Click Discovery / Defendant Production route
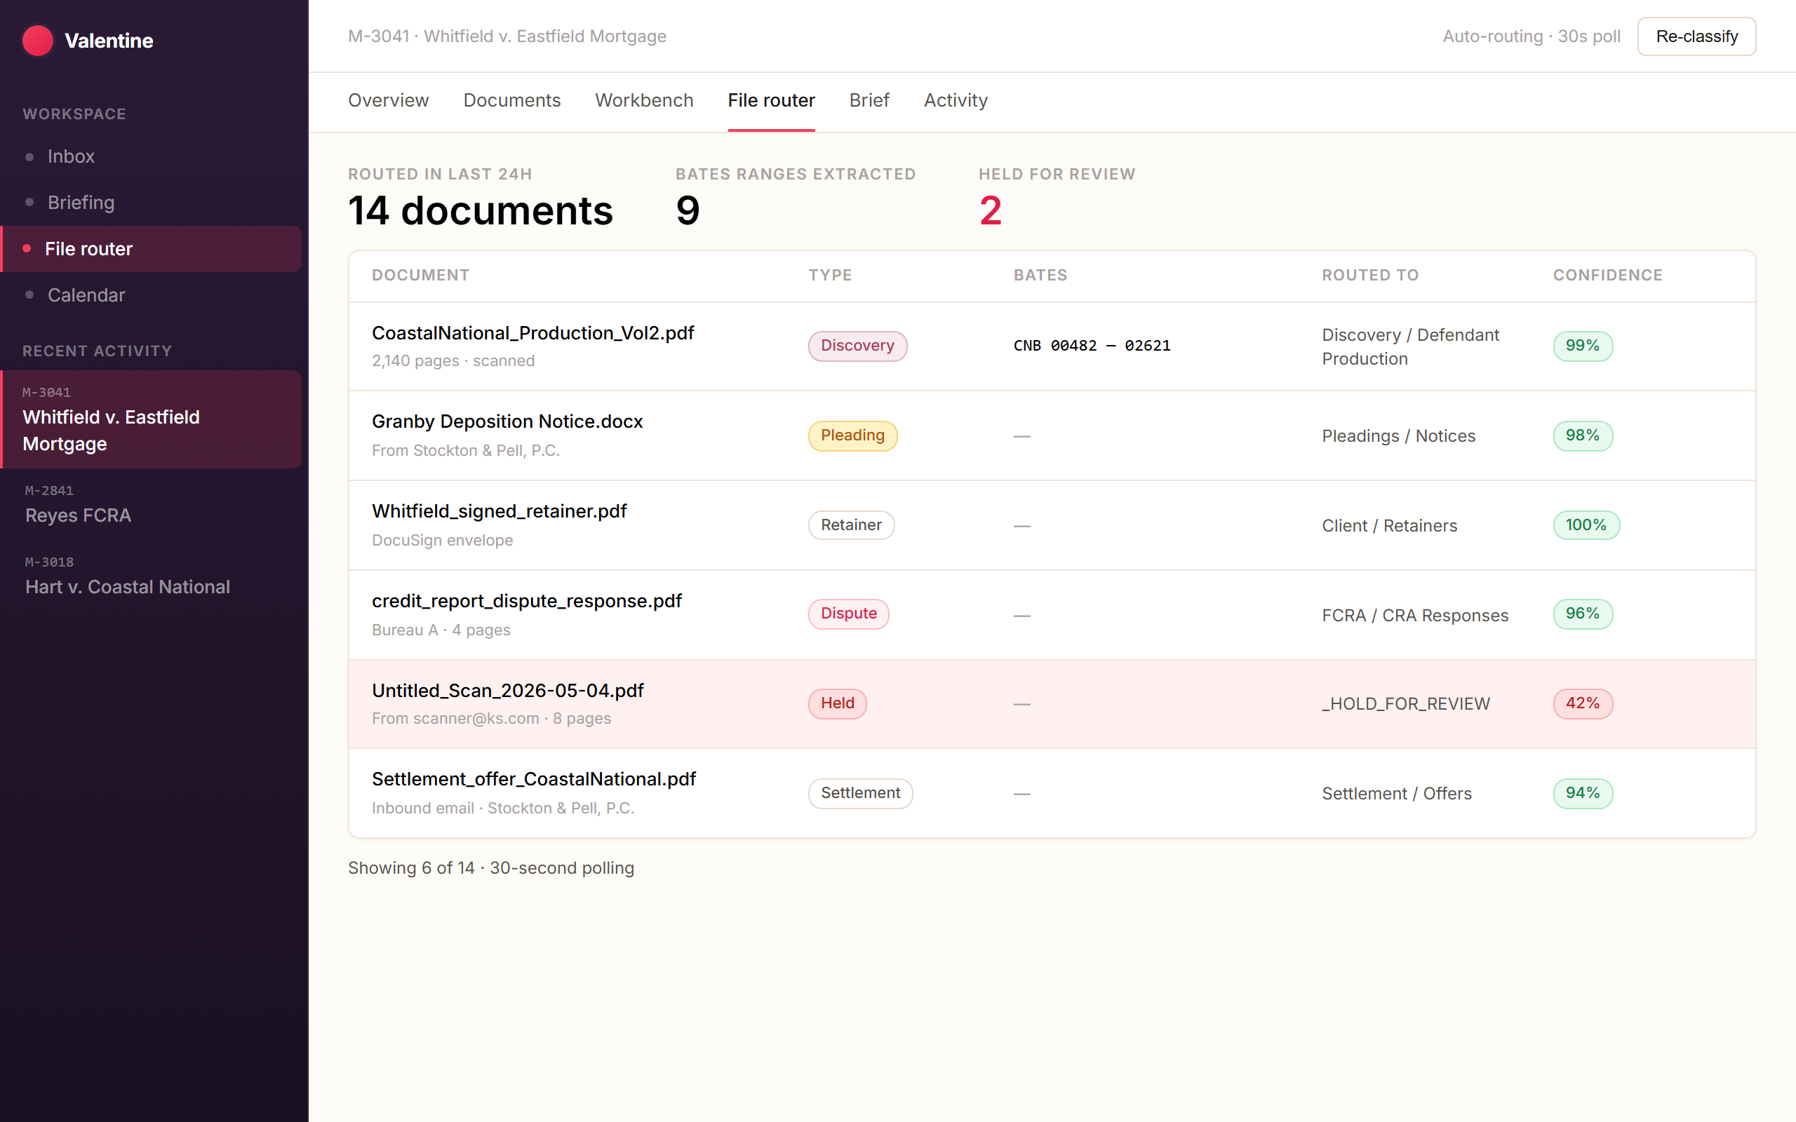 (x=1410, y=346)
